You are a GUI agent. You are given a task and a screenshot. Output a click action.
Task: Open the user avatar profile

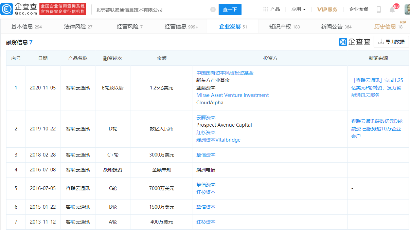point(407,9)
